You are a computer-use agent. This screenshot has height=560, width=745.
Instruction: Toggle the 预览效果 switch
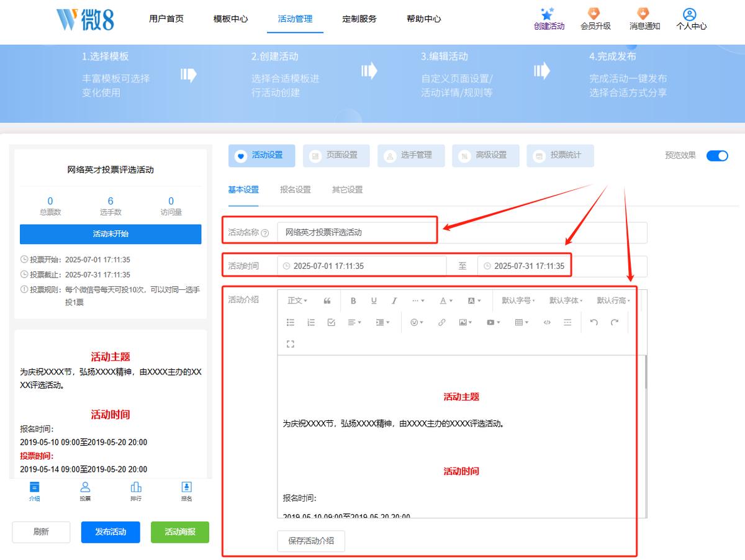coord(717,155)
